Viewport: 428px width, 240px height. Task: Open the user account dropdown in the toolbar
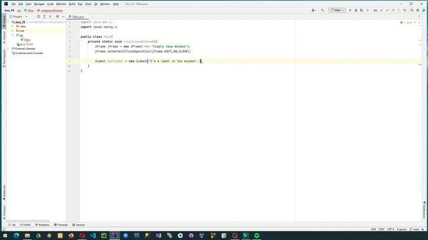coord(314,11)
